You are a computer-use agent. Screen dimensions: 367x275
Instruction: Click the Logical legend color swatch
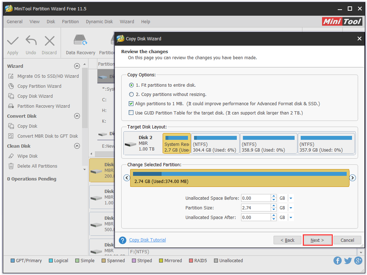[51, 260]
